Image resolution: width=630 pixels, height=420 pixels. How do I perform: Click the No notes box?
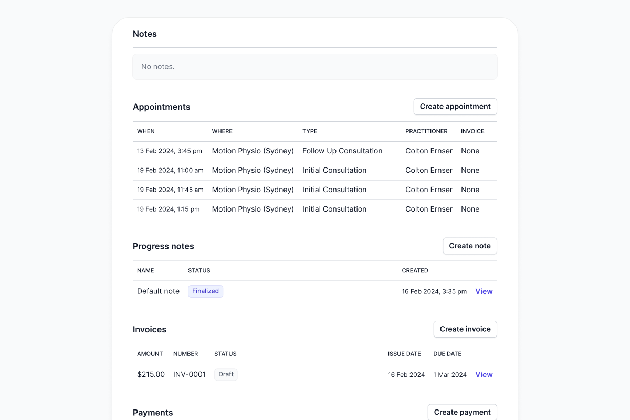(x=314, y=67)
